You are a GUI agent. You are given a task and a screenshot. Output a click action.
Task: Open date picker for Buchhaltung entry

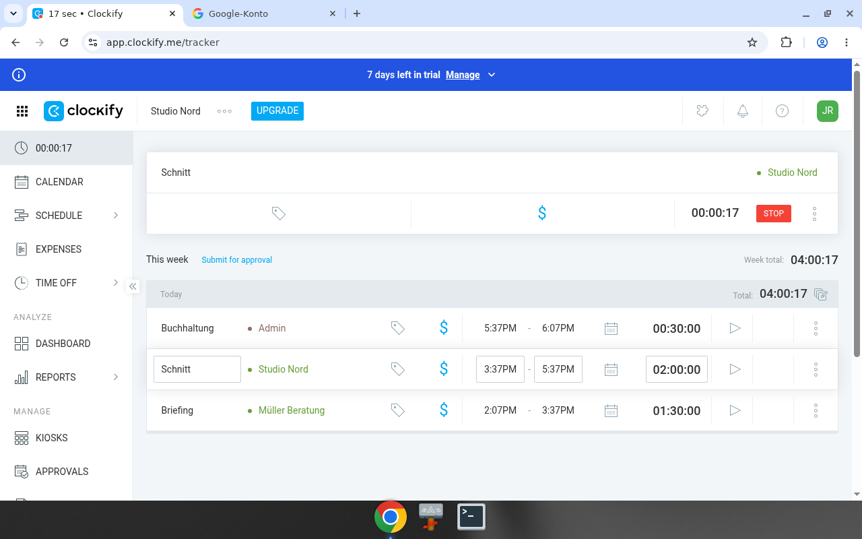click(x=611, y=328)
